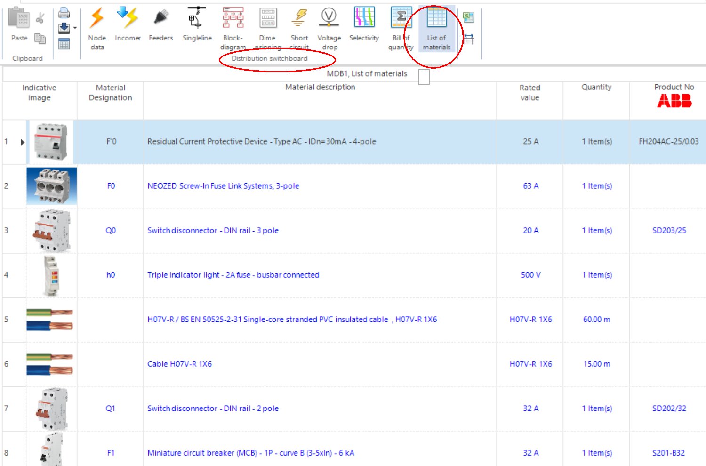Select the Cut scissors icon

coord(40,18)
